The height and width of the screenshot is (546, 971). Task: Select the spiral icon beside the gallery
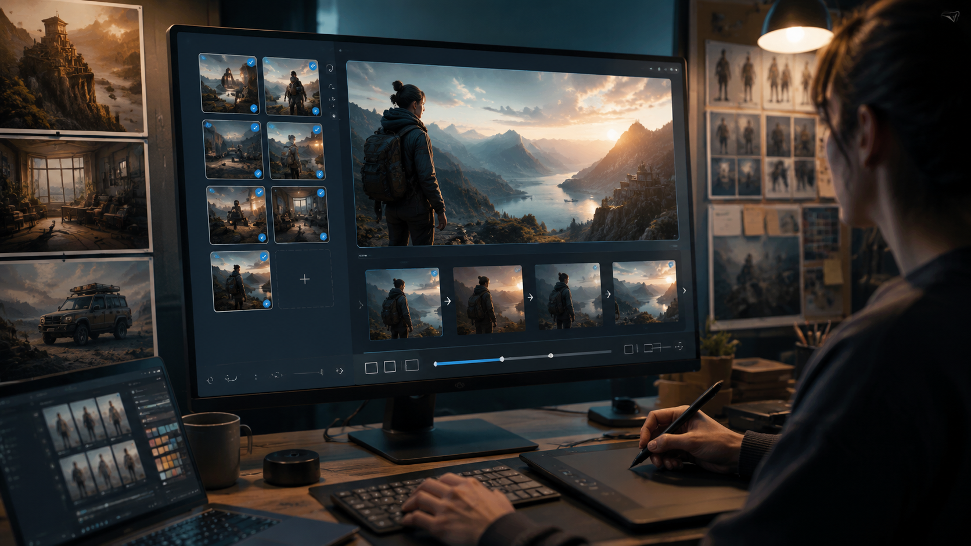click(329, 68)
